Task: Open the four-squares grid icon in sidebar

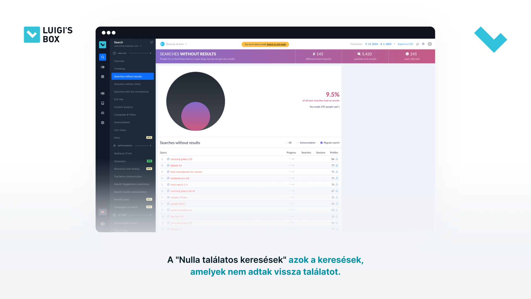Action: click(x=103, y=76)
